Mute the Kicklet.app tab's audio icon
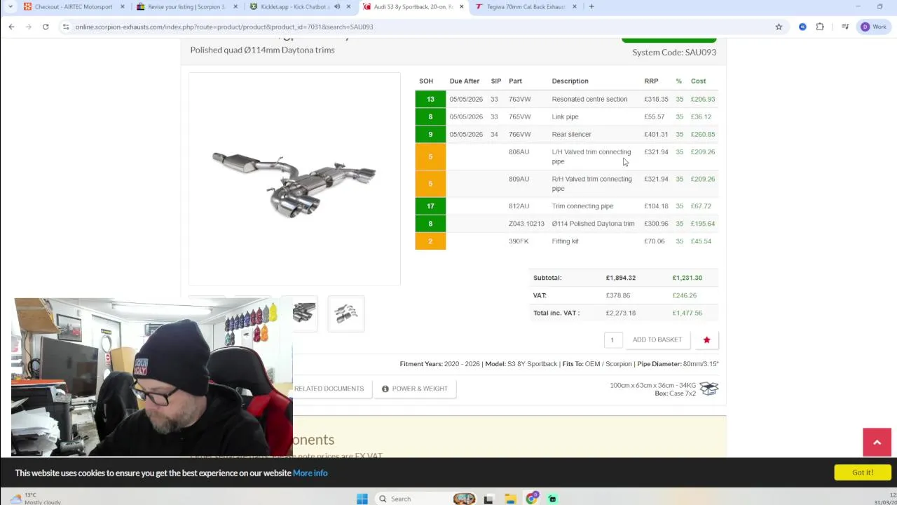This screenshot has width=897, height=505. pos(337,6)
